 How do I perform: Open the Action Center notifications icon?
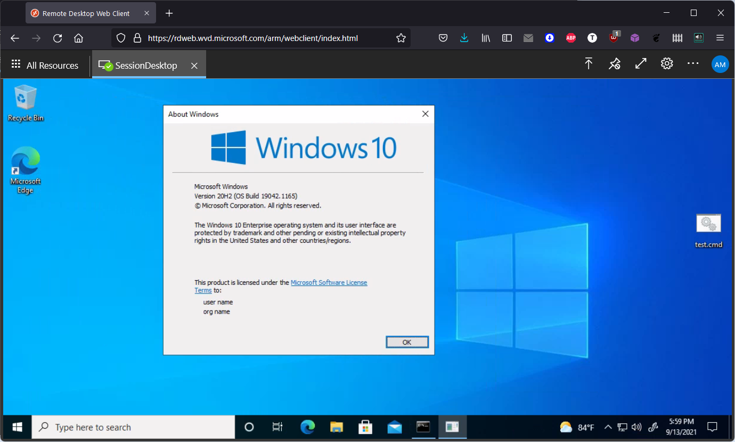pos(712,427)
